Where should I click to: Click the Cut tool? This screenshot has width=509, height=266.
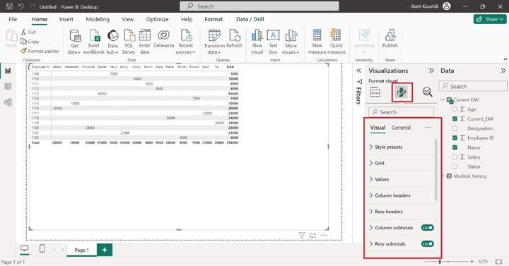coord(28,32)
